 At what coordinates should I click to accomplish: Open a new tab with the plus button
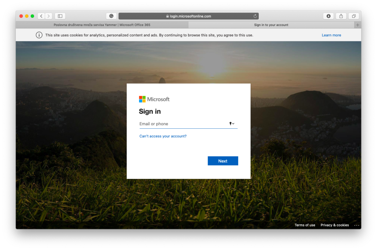(x=357, y=25)
